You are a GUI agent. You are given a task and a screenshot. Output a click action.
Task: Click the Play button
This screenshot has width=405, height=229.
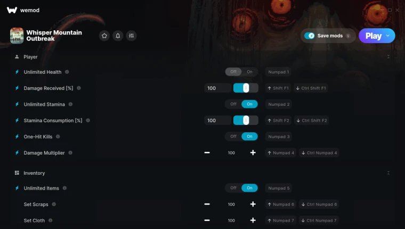point(374,36)
